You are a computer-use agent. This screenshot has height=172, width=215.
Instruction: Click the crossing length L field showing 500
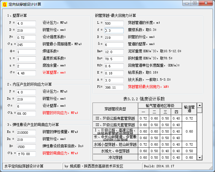tap(114, 23)
